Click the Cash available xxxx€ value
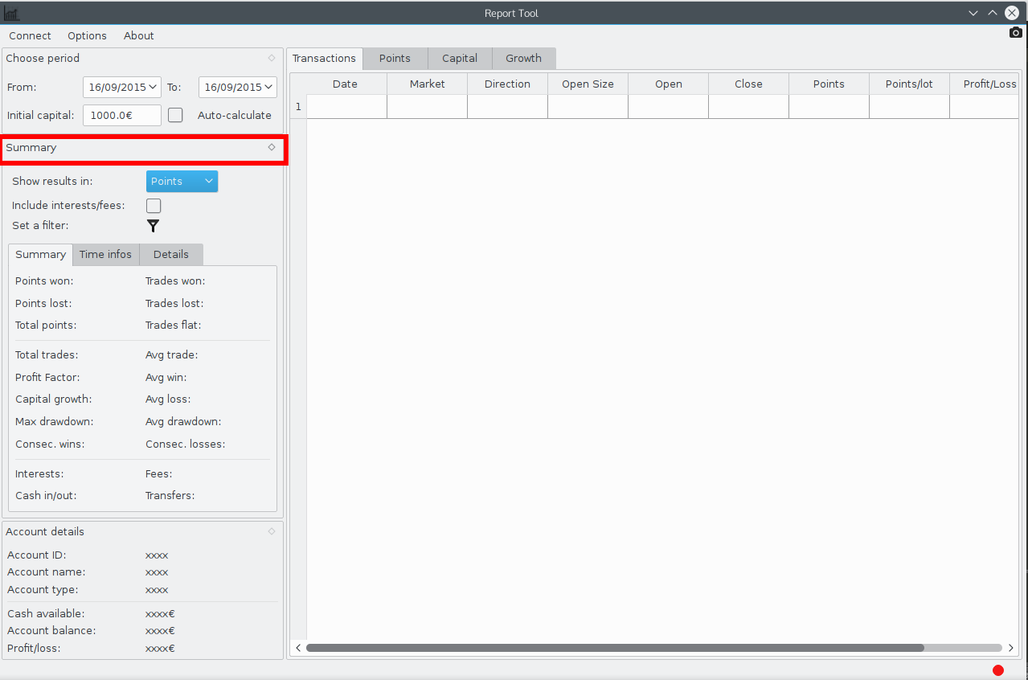This screenshot has height=680, width=1028. coord(160,613)
